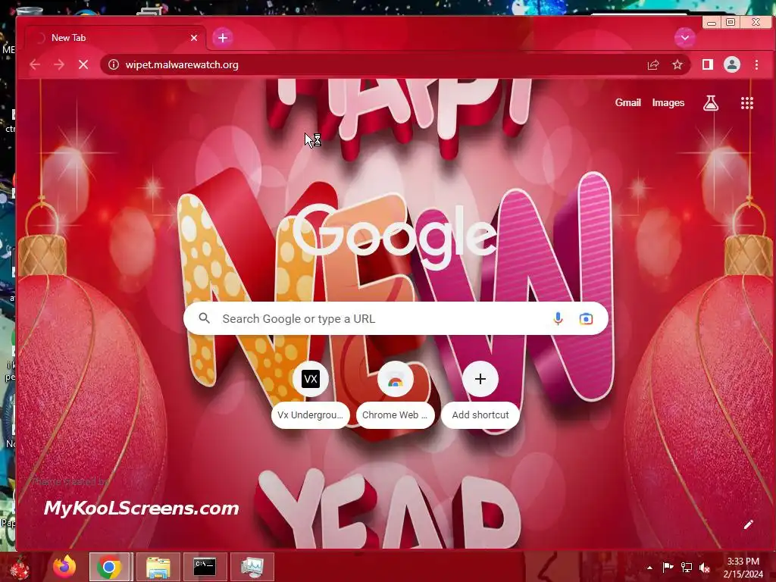Open the Chrome profile avatar menu
This screenshot has width=776, height=582.
click(732, 64)
